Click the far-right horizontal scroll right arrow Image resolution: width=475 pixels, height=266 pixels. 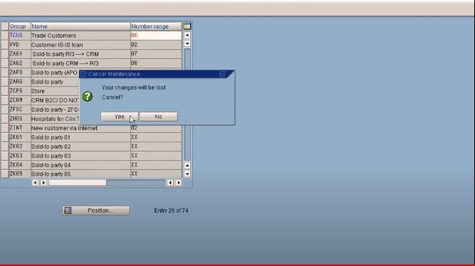coord(179,183)
